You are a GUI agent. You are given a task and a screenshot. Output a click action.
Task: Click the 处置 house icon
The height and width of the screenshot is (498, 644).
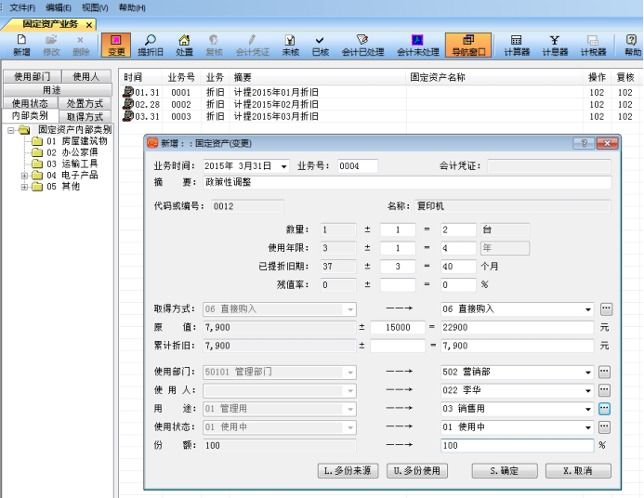tap(184, 46)
